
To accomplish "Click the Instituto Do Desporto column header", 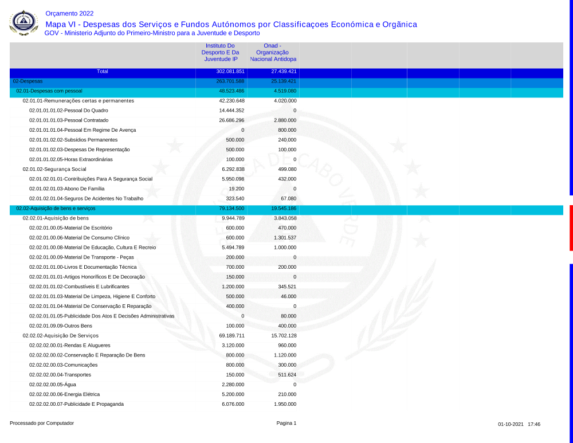I will pos(220,52).
